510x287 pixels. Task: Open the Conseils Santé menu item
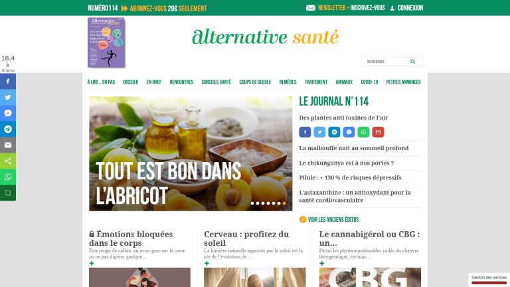pyautogui.click(x=216, y=82)
